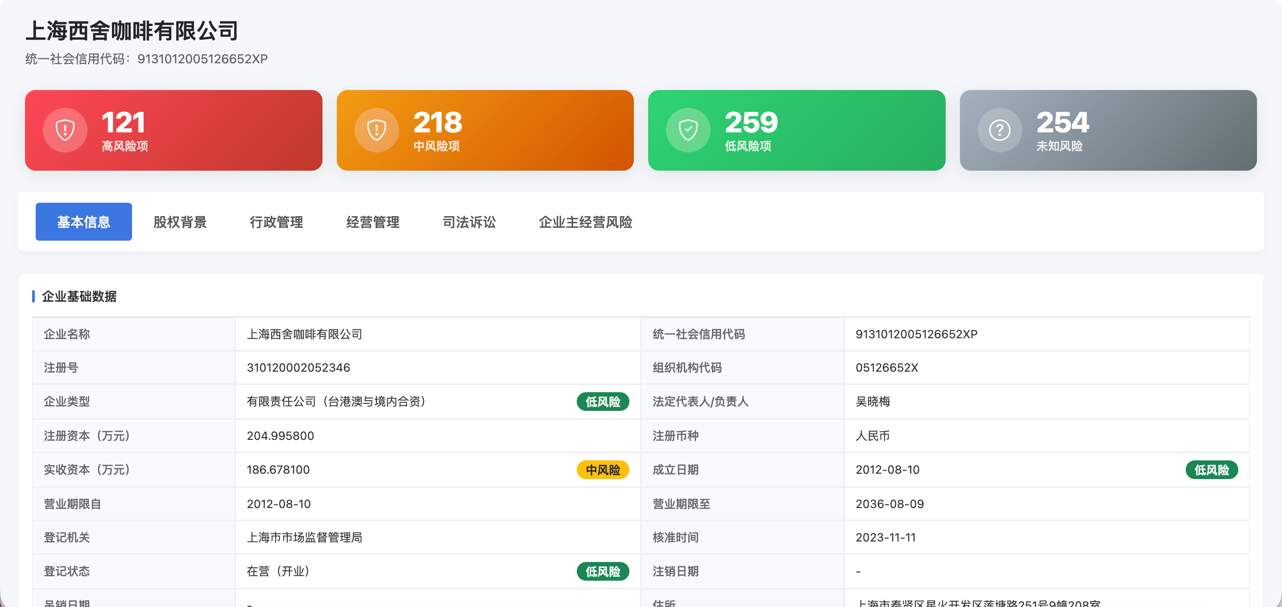Select registration number 310120002052346
This screenshot has height=607, width=1282.
coord(298,368)
